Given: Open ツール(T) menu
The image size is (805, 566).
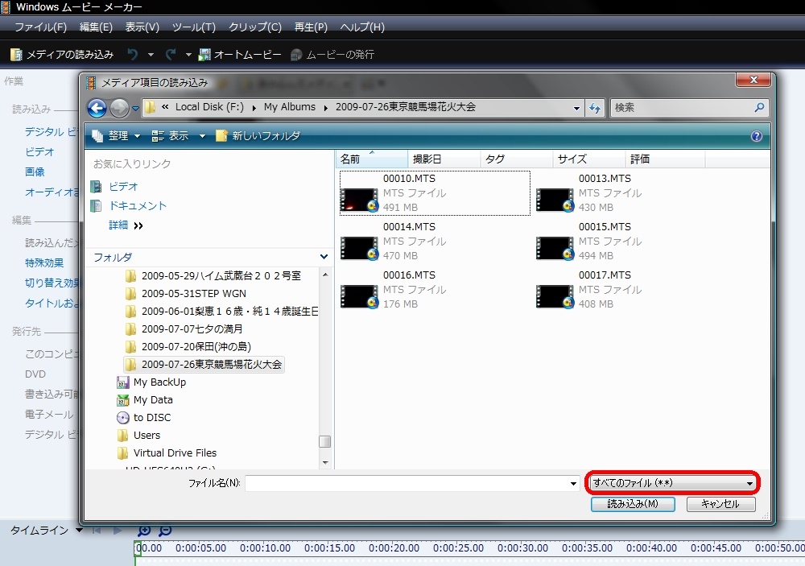Looking at the screenshot, I should click(x=193, y=27).
